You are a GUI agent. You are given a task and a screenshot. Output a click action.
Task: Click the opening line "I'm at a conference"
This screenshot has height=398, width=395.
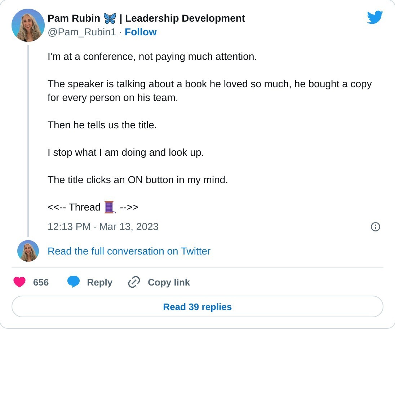point(152,57)
